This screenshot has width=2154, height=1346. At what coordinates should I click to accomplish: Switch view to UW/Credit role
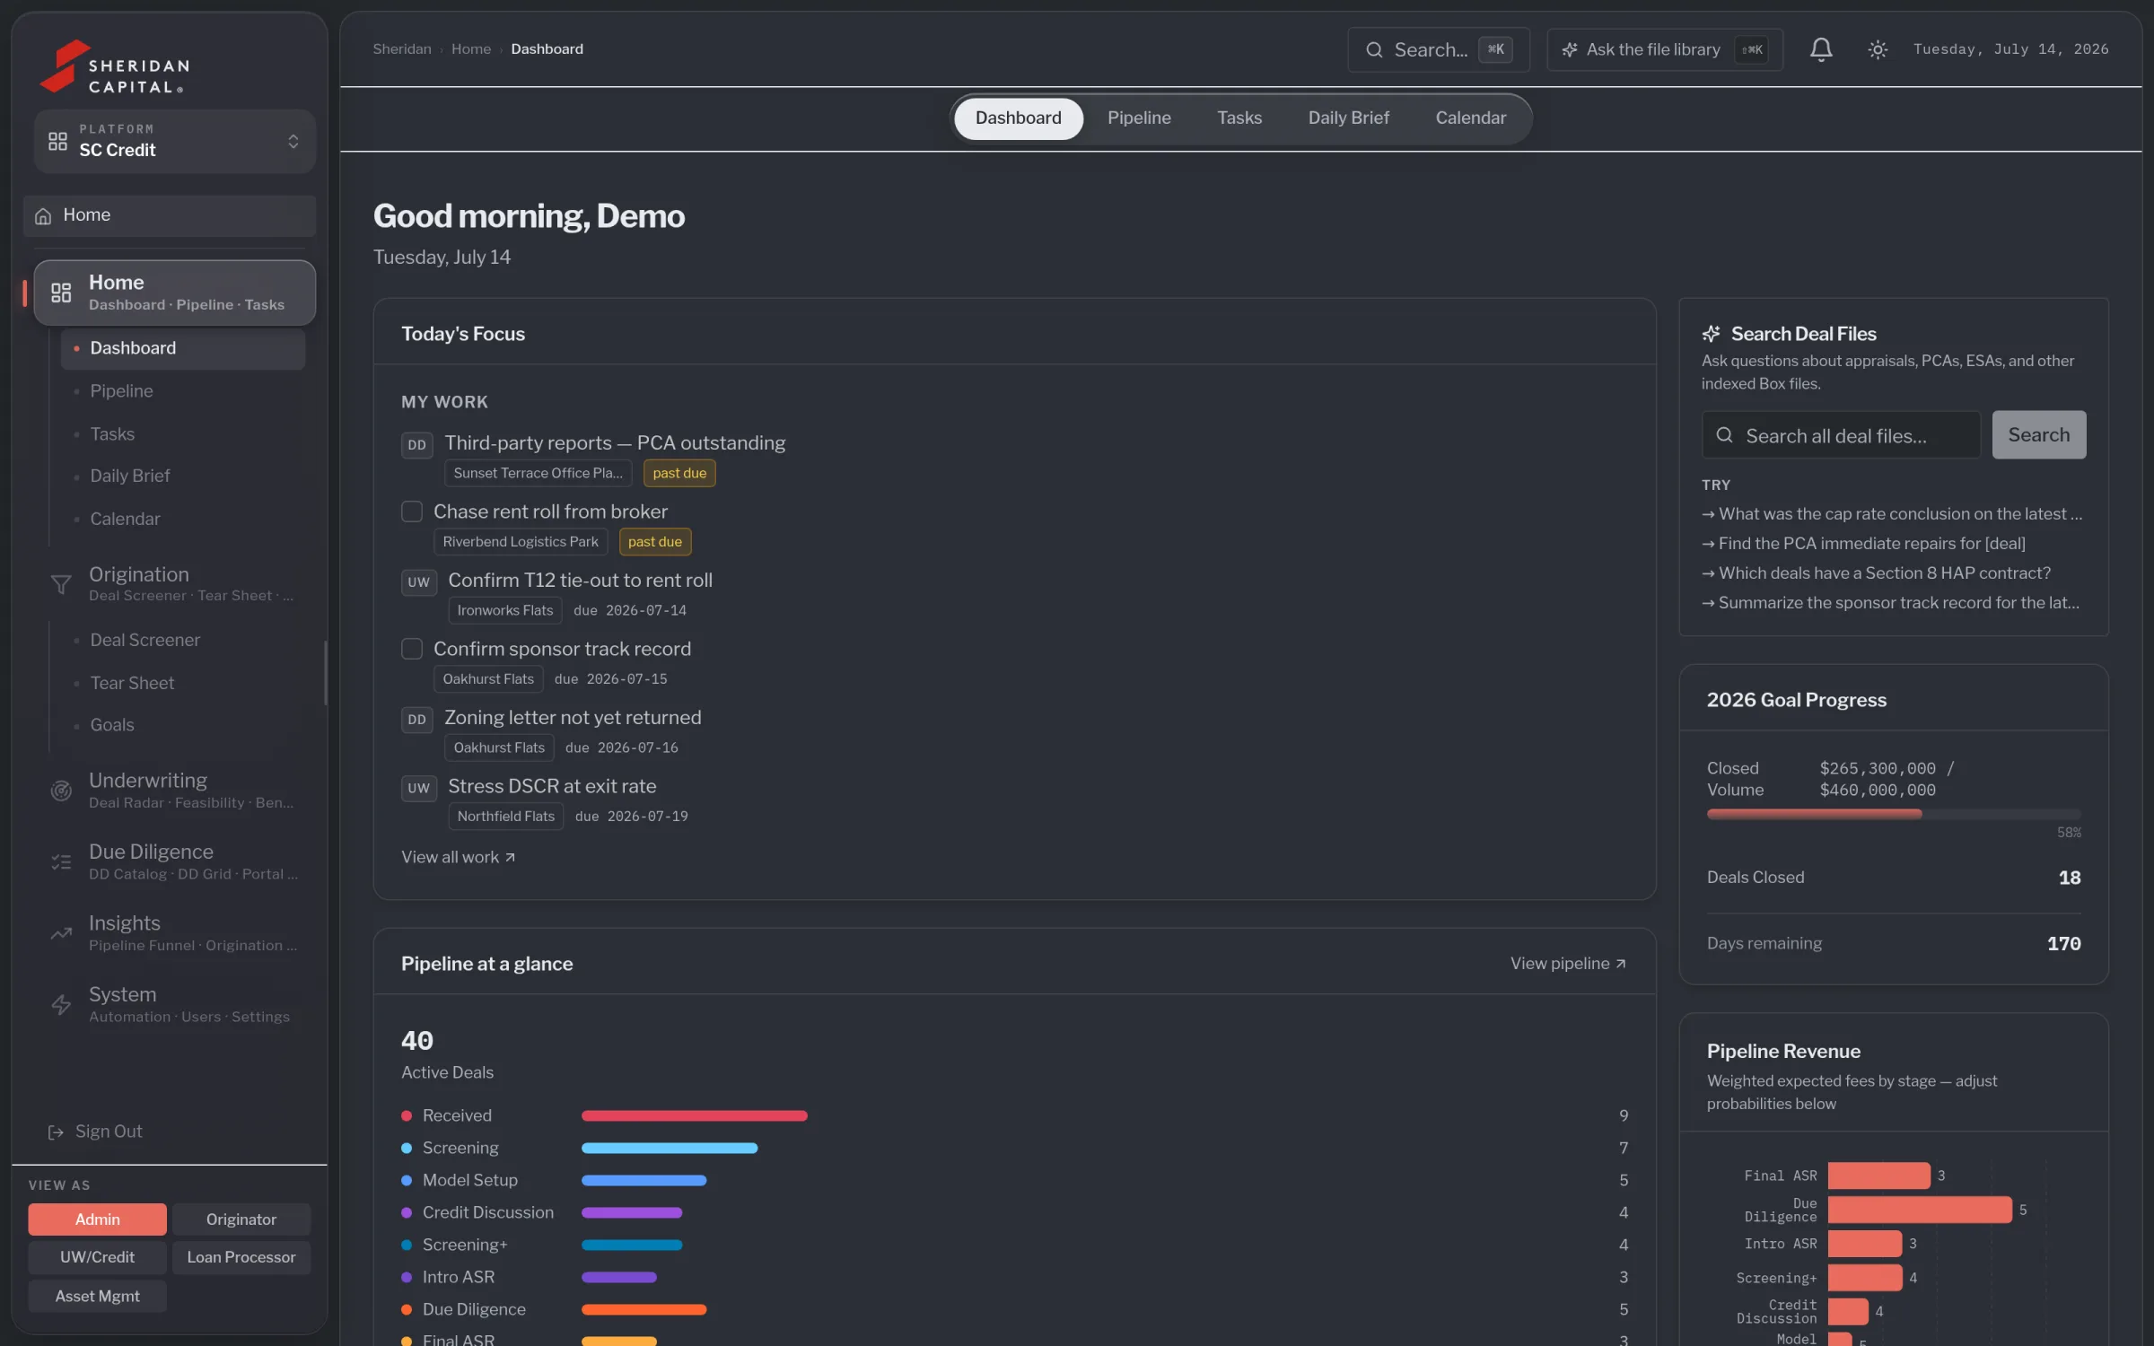[x=97, y=1257]
